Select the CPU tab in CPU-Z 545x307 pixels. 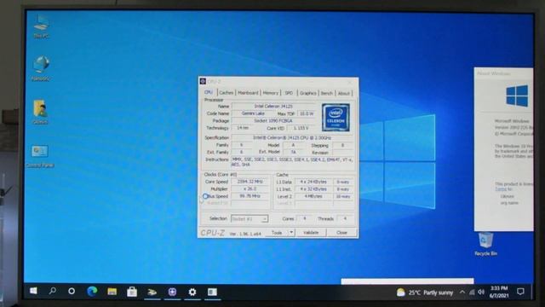click(x=209, y=92)
